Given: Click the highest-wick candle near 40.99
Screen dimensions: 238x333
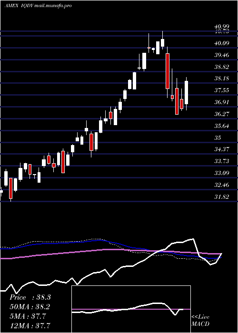Looking at the screenshot, I should [163, 43].
